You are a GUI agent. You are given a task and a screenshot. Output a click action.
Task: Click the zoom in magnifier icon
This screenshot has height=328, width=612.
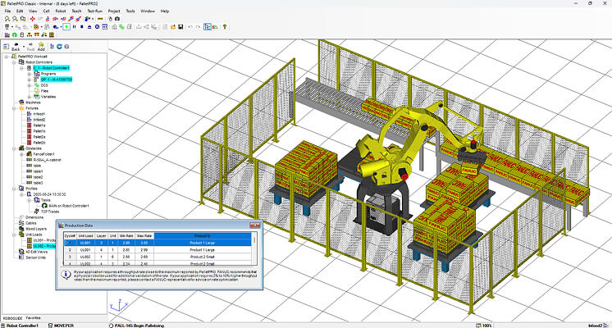(7, 19)
